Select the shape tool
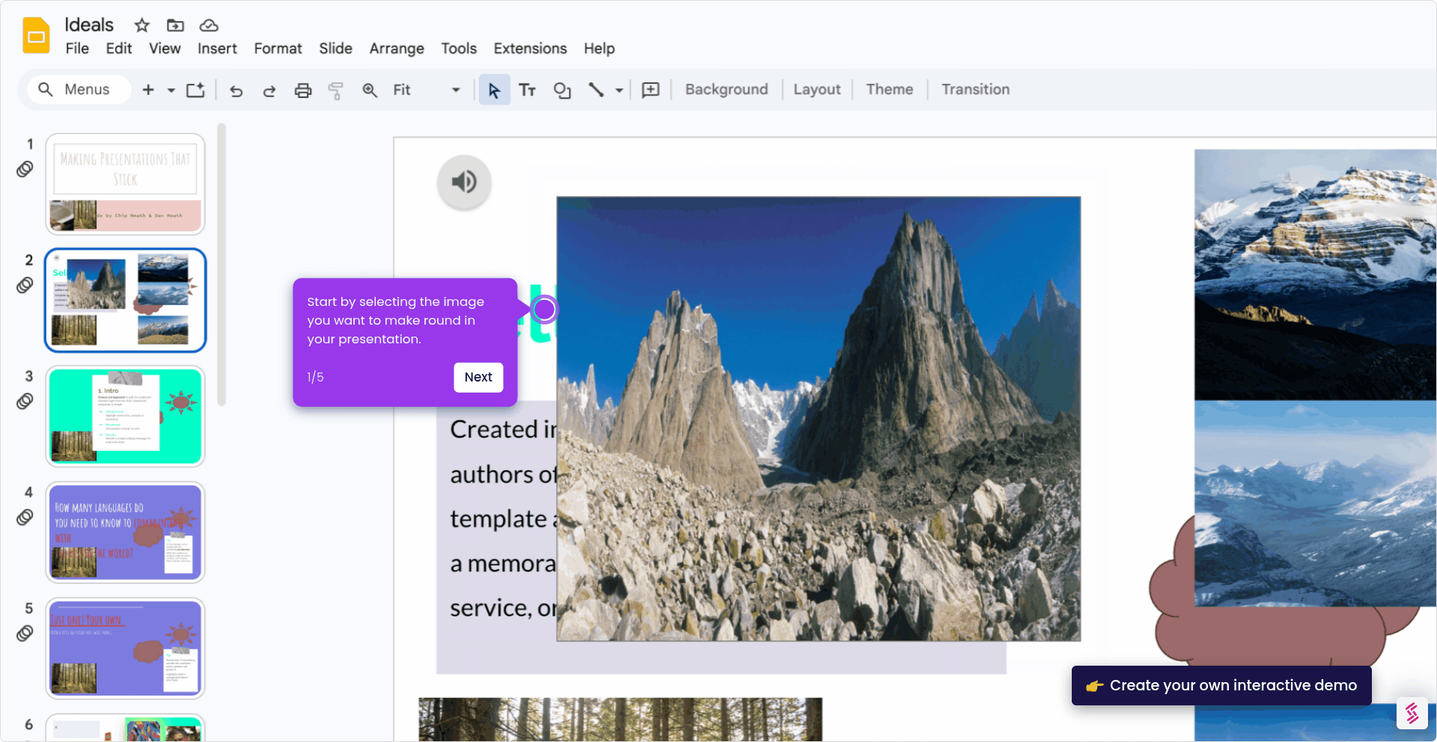This screenshot has height=742, width=1437. [562, 91]
